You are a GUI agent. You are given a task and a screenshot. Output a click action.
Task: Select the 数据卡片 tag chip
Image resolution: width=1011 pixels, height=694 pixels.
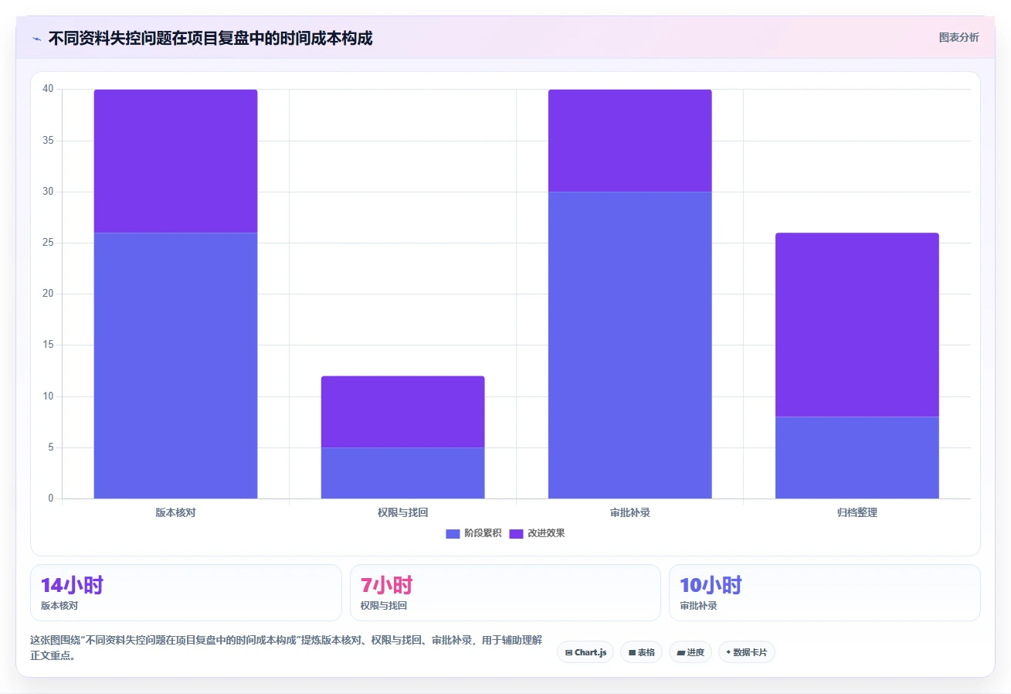746,652
